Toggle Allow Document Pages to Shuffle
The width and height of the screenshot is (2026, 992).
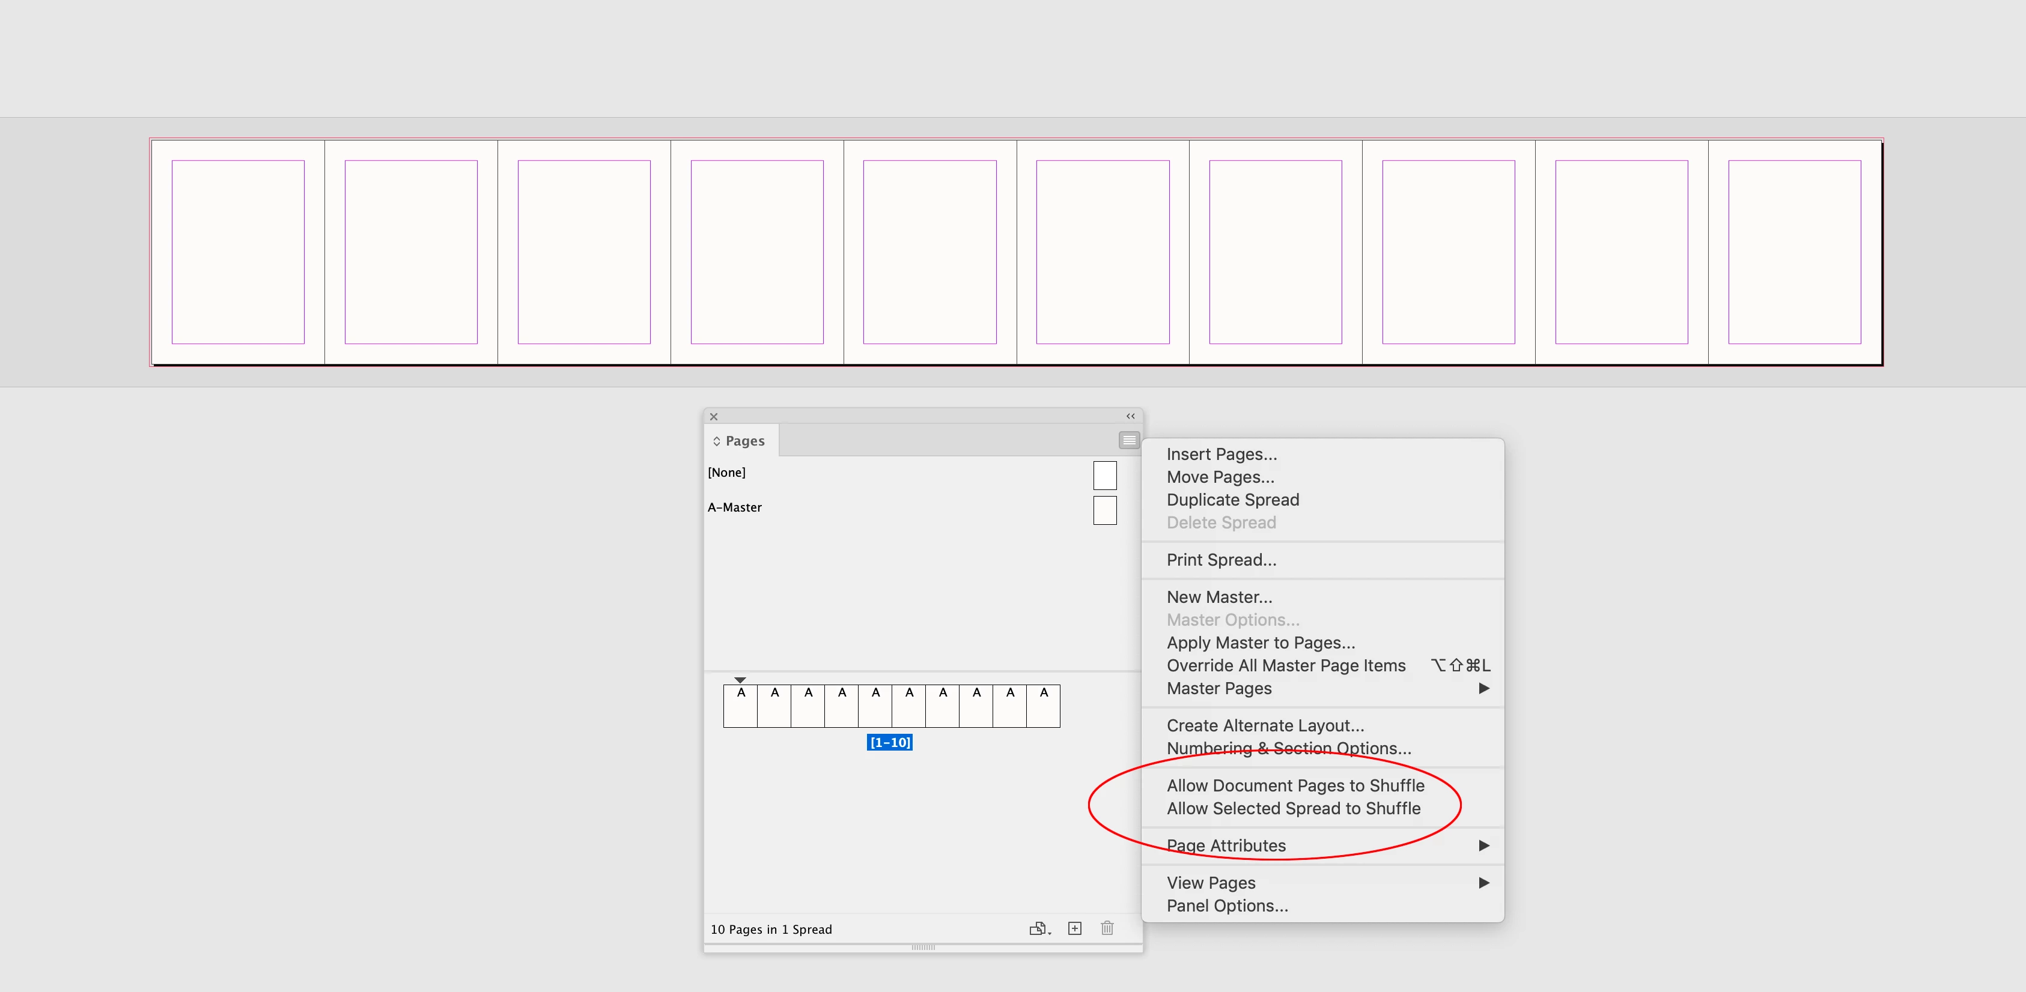pos(1295,785)
